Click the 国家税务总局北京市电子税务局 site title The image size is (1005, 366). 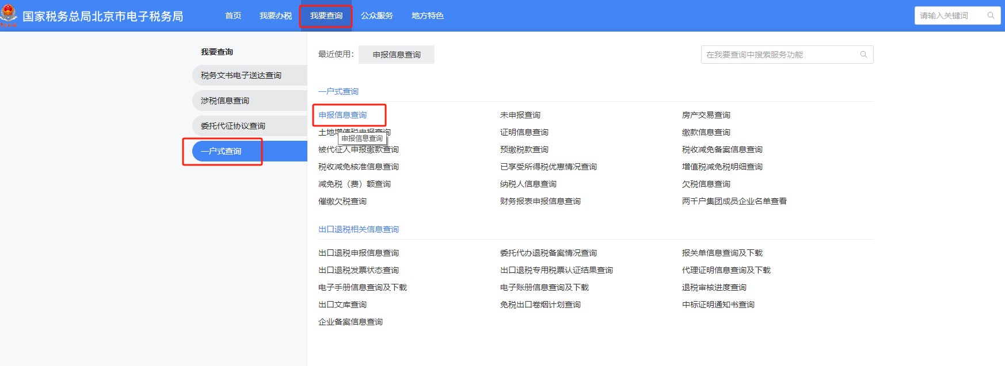click(x=103, y=16)
